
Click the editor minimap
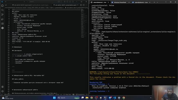[84, 23]
